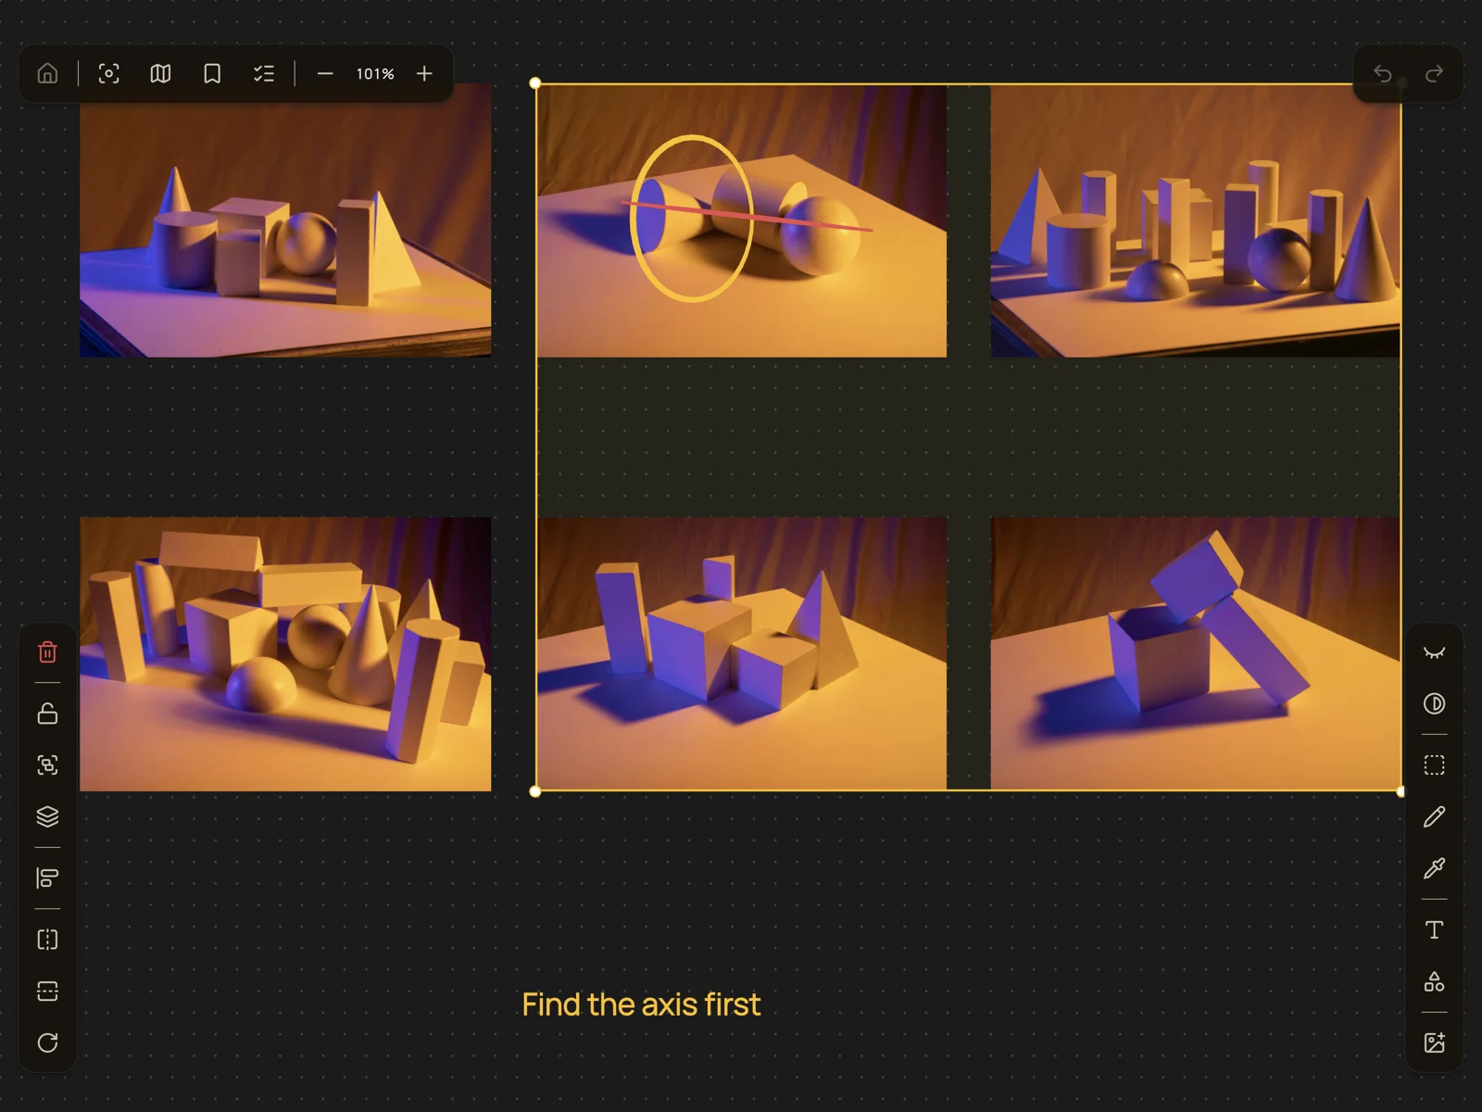The height and width of the screenshot is (1112, 1482).
Task: Select the pencil drawing tool
Action: click(x=1434, y=816)
